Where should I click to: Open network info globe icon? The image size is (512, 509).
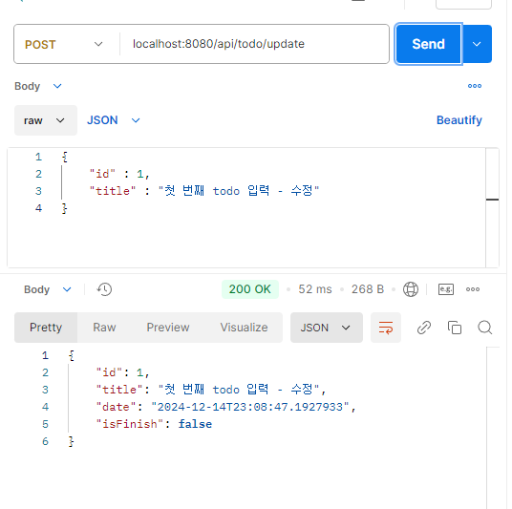pos(411,289)
